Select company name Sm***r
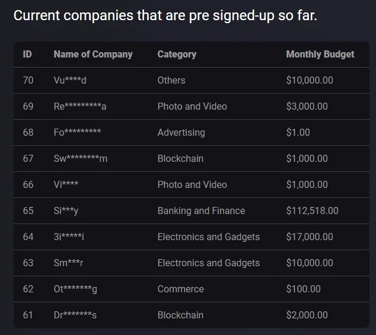The image size is (376, 335). point(68,263)
